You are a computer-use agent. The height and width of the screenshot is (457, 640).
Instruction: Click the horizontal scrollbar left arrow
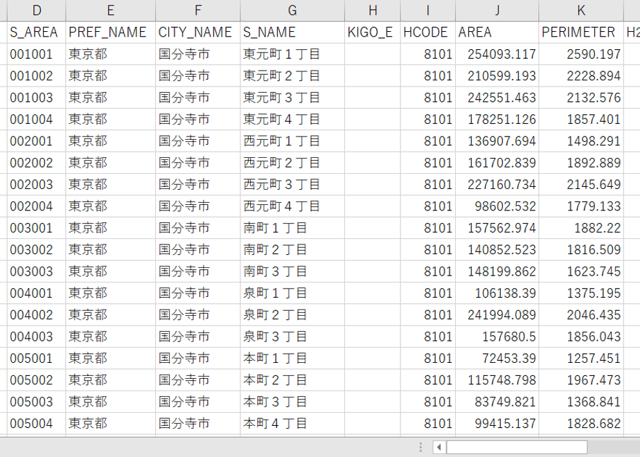point(438,447)
